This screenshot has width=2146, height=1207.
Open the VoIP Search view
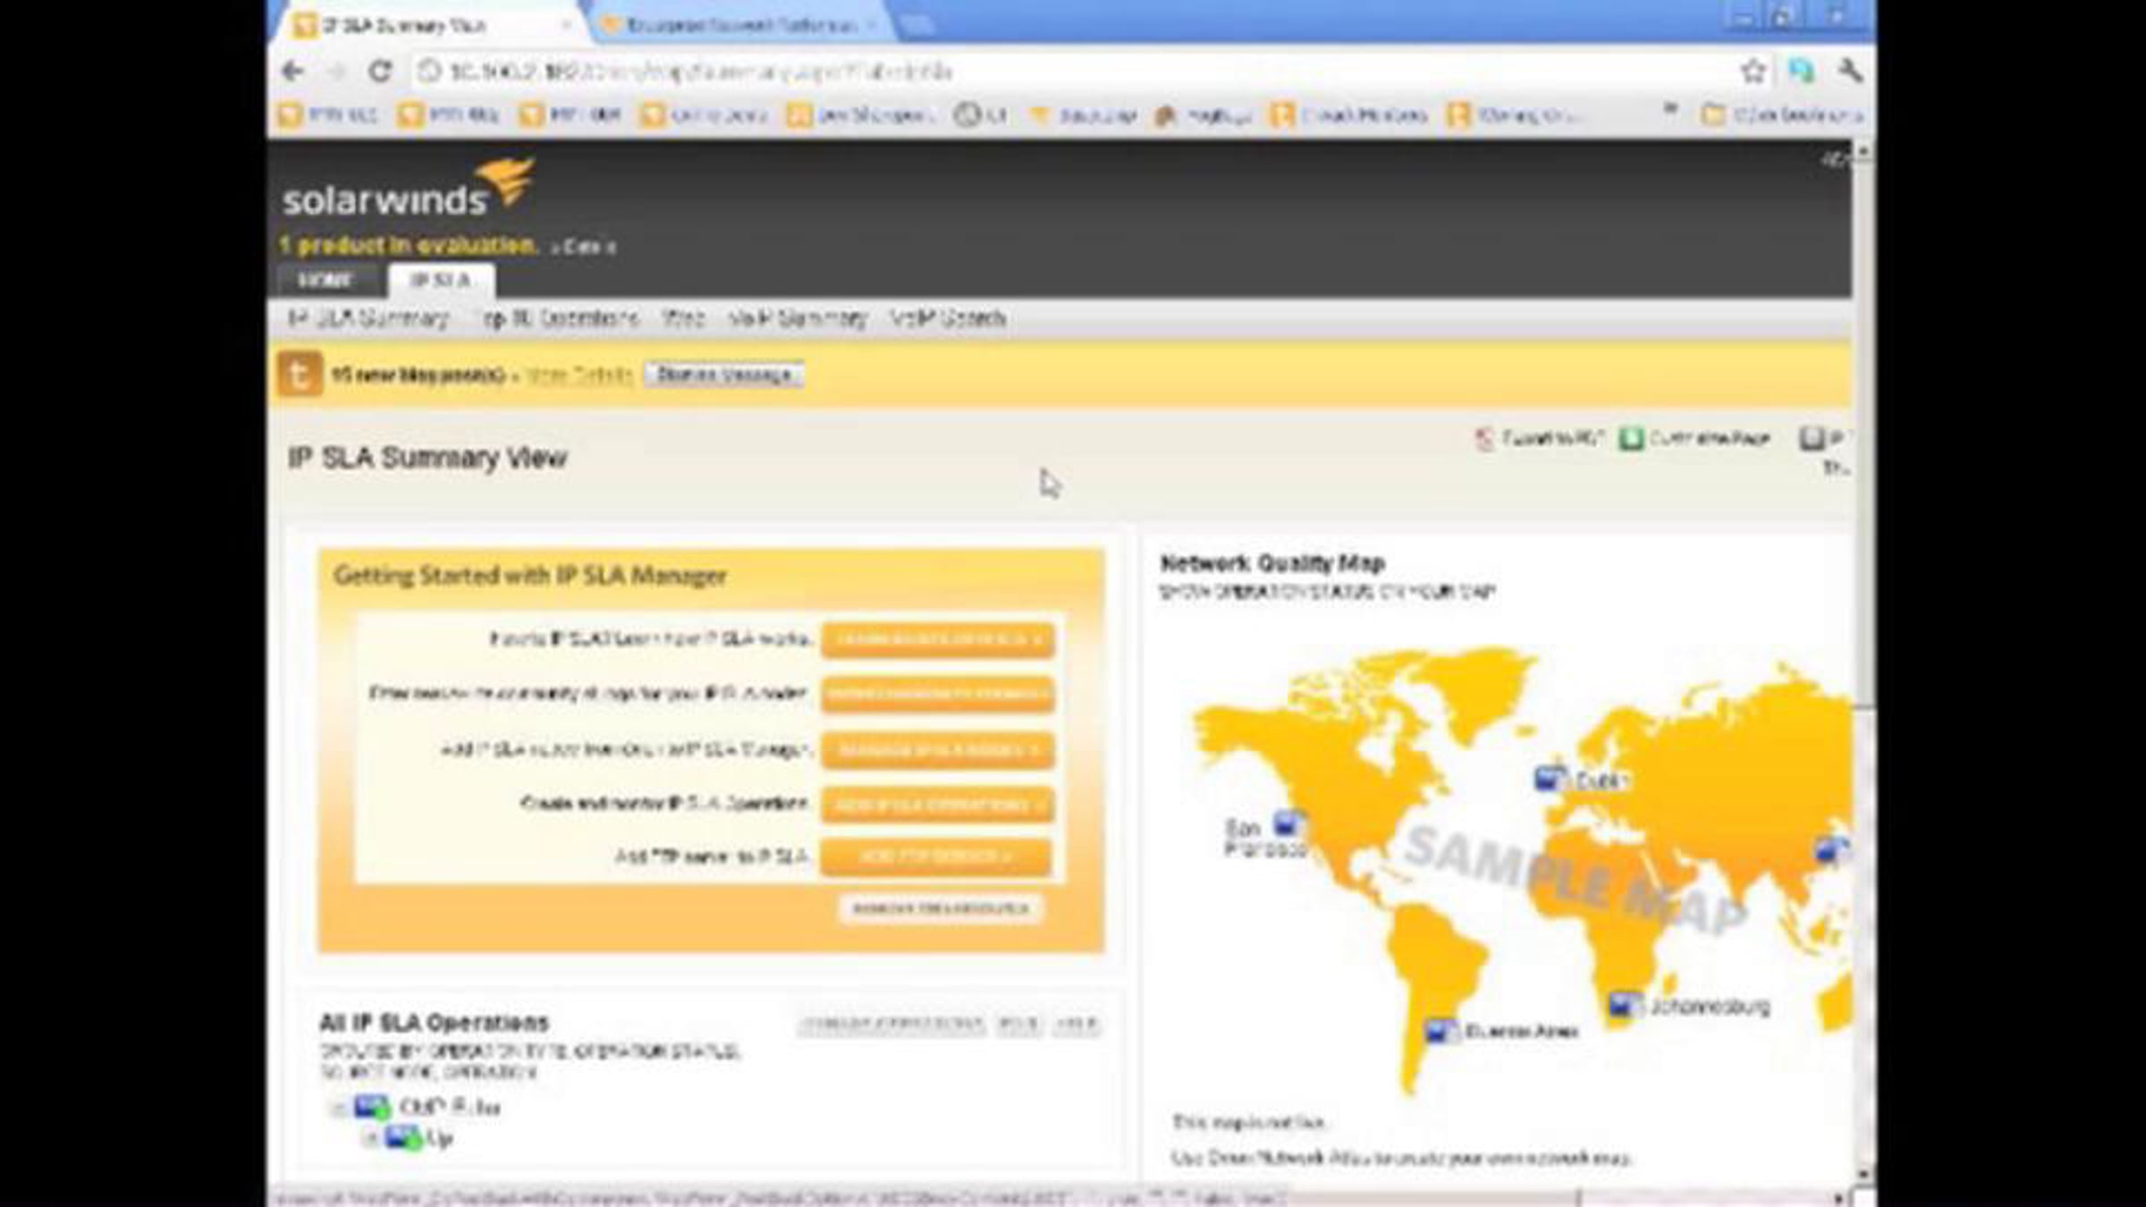[948, 318]
